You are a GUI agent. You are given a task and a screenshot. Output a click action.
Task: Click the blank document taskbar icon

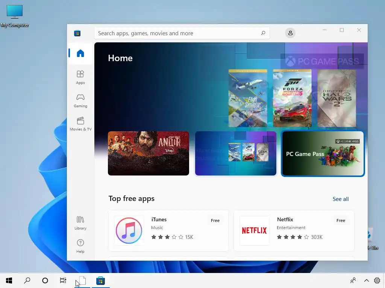coord(82,280)
